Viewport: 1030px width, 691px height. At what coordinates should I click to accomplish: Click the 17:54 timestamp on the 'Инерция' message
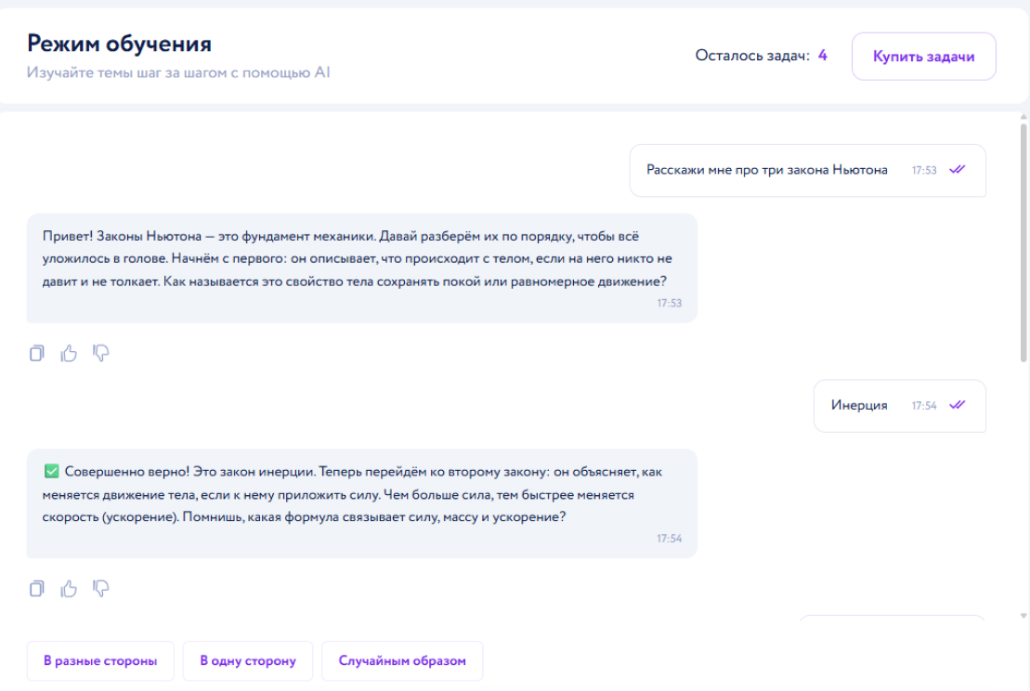[923, 405]
